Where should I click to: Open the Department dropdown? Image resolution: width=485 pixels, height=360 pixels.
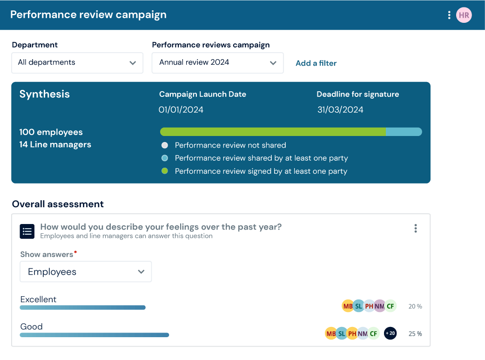click(x=77, y=62)
